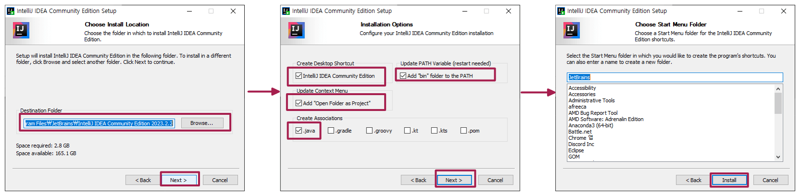Click Next in the Choose Install Location window
This screenshot has height=196, width=800.
tap(178, 180)
